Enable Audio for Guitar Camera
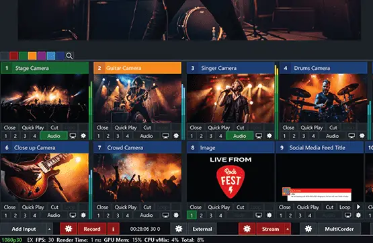 click(x=147, y=136)
